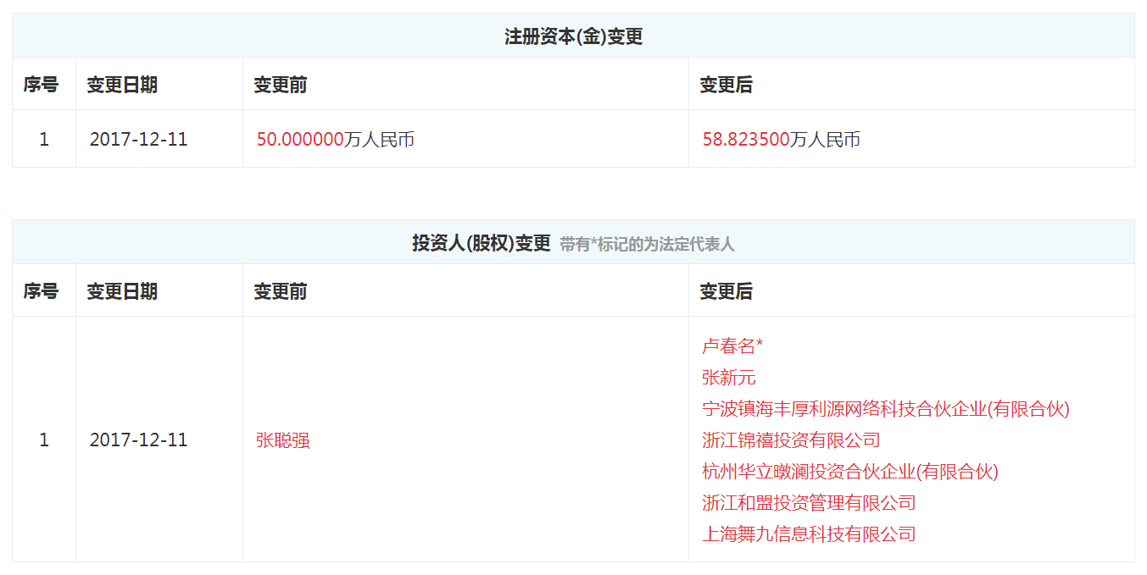1147x575 pixels.
Task: Open the investor name 卢春名*
Action: point(733,346)
